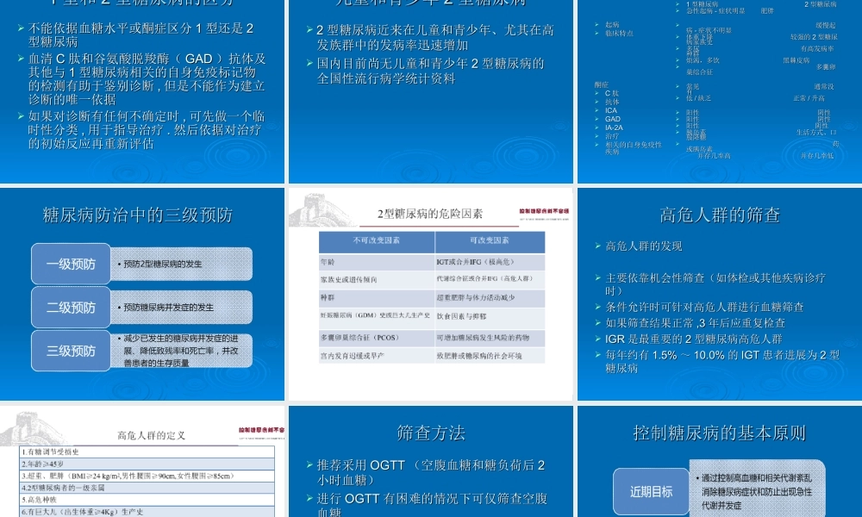Expand the bullet arrow before 推荐采用 OGTT
Viewport: 862px width, 517px height.
[311, 464]
